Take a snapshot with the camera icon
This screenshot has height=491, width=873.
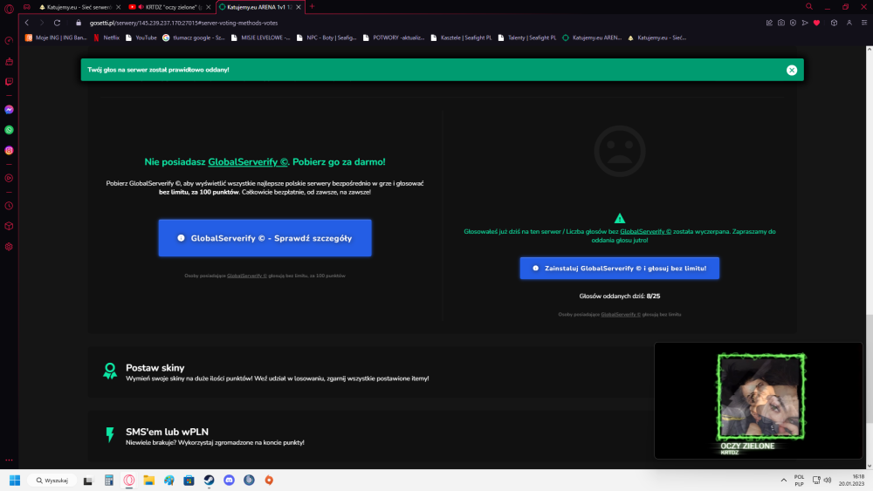click(x=781, y=23)
